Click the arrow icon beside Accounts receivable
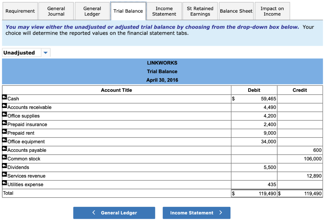Viewport: 326px width, 223px height. (x=5, y=106)
